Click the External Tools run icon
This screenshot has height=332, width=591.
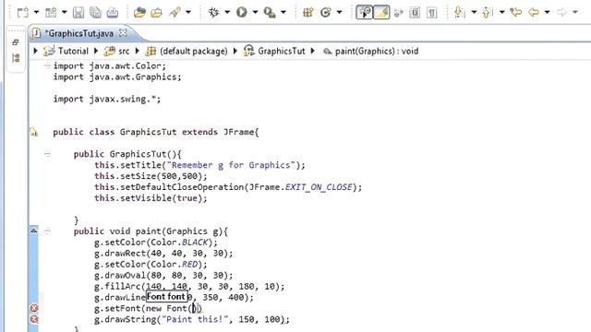click(270, 12)
